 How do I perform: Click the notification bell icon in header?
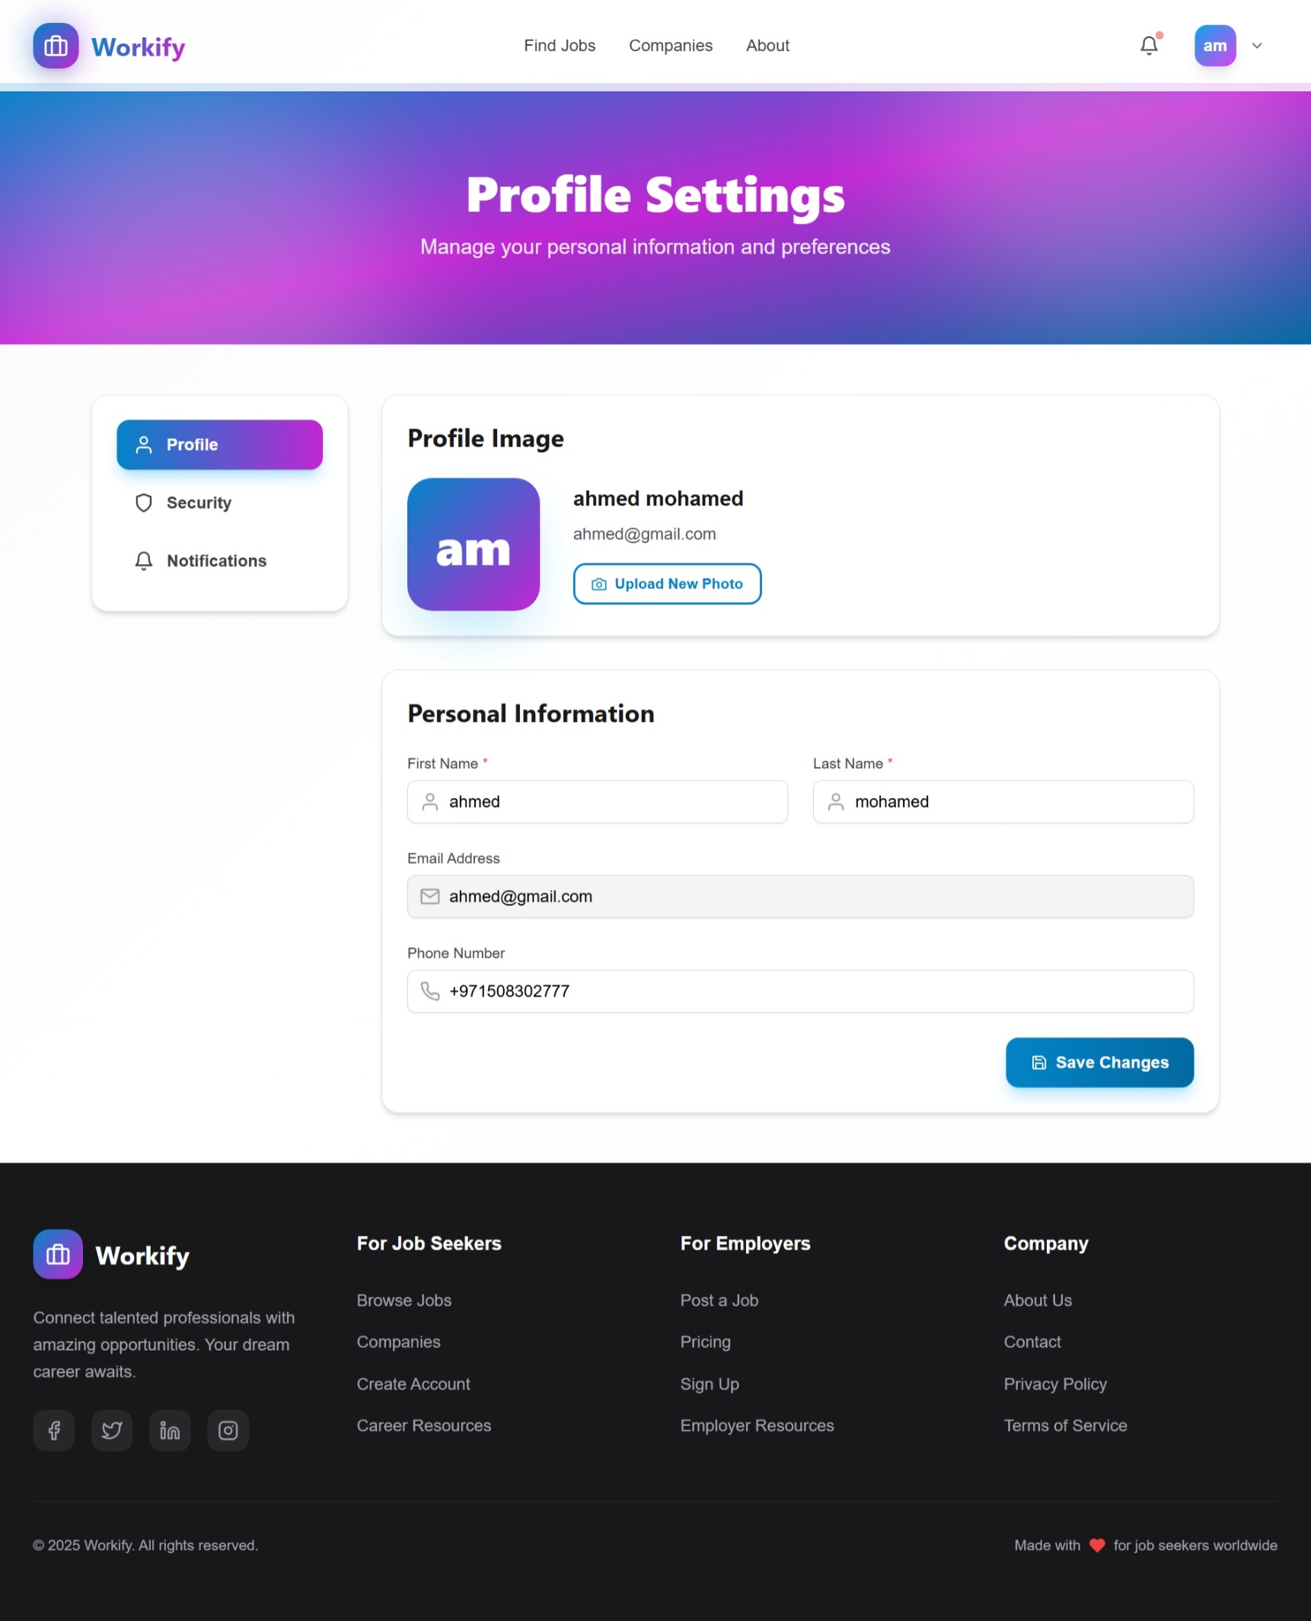click(1149, 46)
